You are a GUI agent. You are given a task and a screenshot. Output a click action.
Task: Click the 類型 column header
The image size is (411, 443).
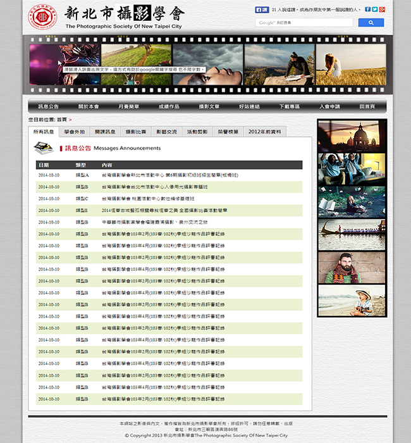coord(81,165)
